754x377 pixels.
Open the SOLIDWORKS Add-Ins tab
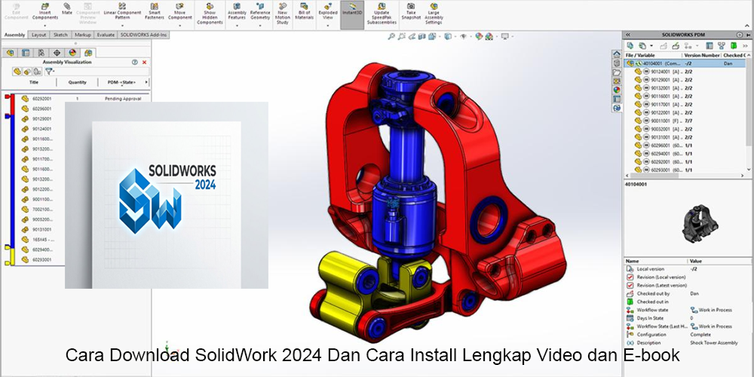143,35
